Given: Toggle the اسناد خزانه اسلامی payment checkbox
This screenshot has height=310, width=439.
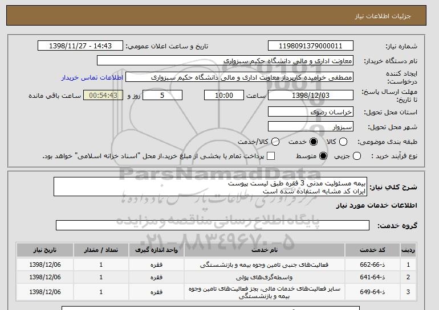Looking at the screenshot, I should coord(271,156).
